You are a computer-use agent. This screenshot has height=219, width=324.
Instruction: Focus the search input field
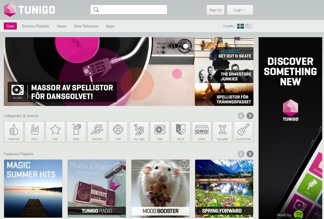129,10
